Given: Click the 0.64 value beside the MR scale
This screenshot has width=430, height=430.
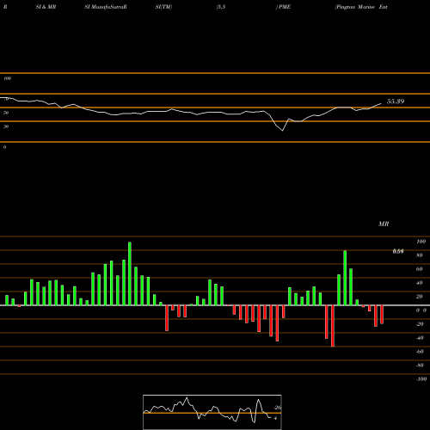Looking at the screenshot, I should tap(398, 251).
